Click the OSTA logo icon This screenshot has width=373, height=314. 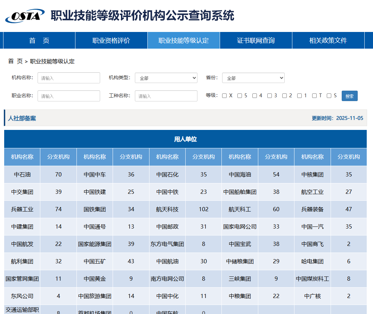25,16
